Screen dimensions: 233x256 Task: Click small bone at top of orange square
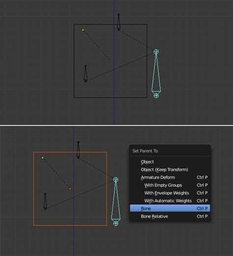click(x=78, y=150)
